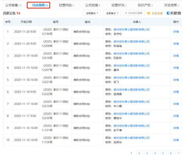Viewport: 182px width, 155px height.
Task: Go to page 2 of results
Action: [x=139, y=153]
